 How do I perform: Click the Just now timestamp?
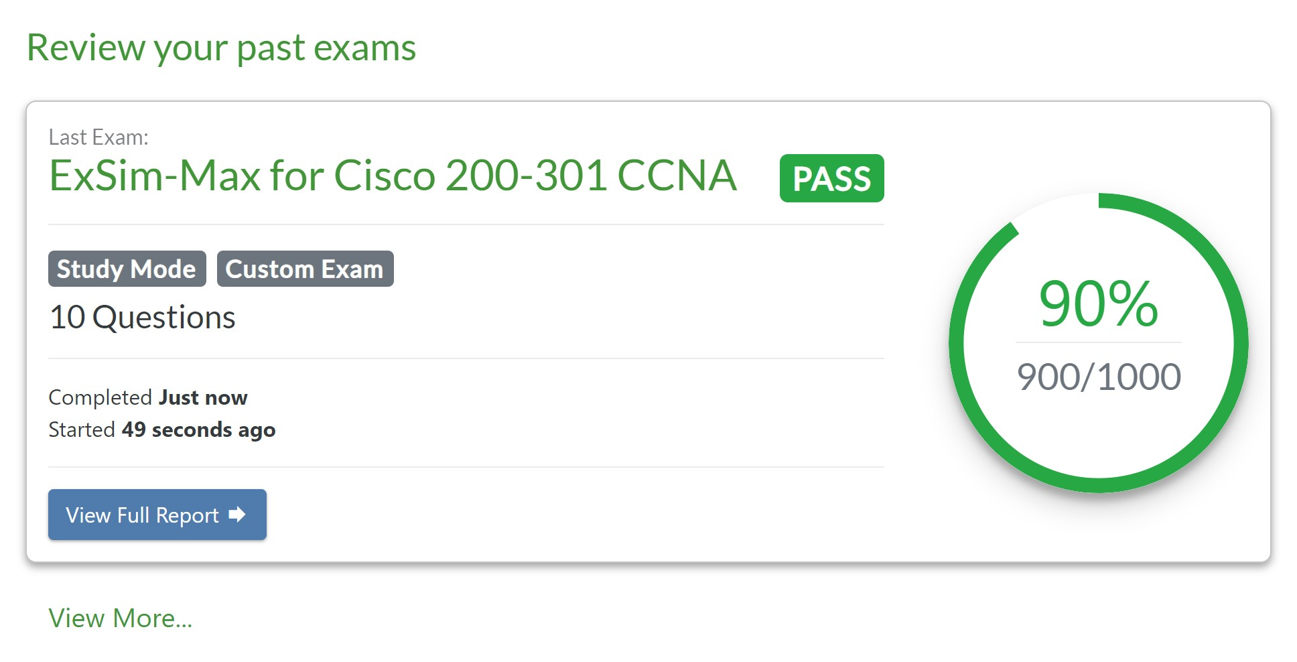click(x=203, y=397)
